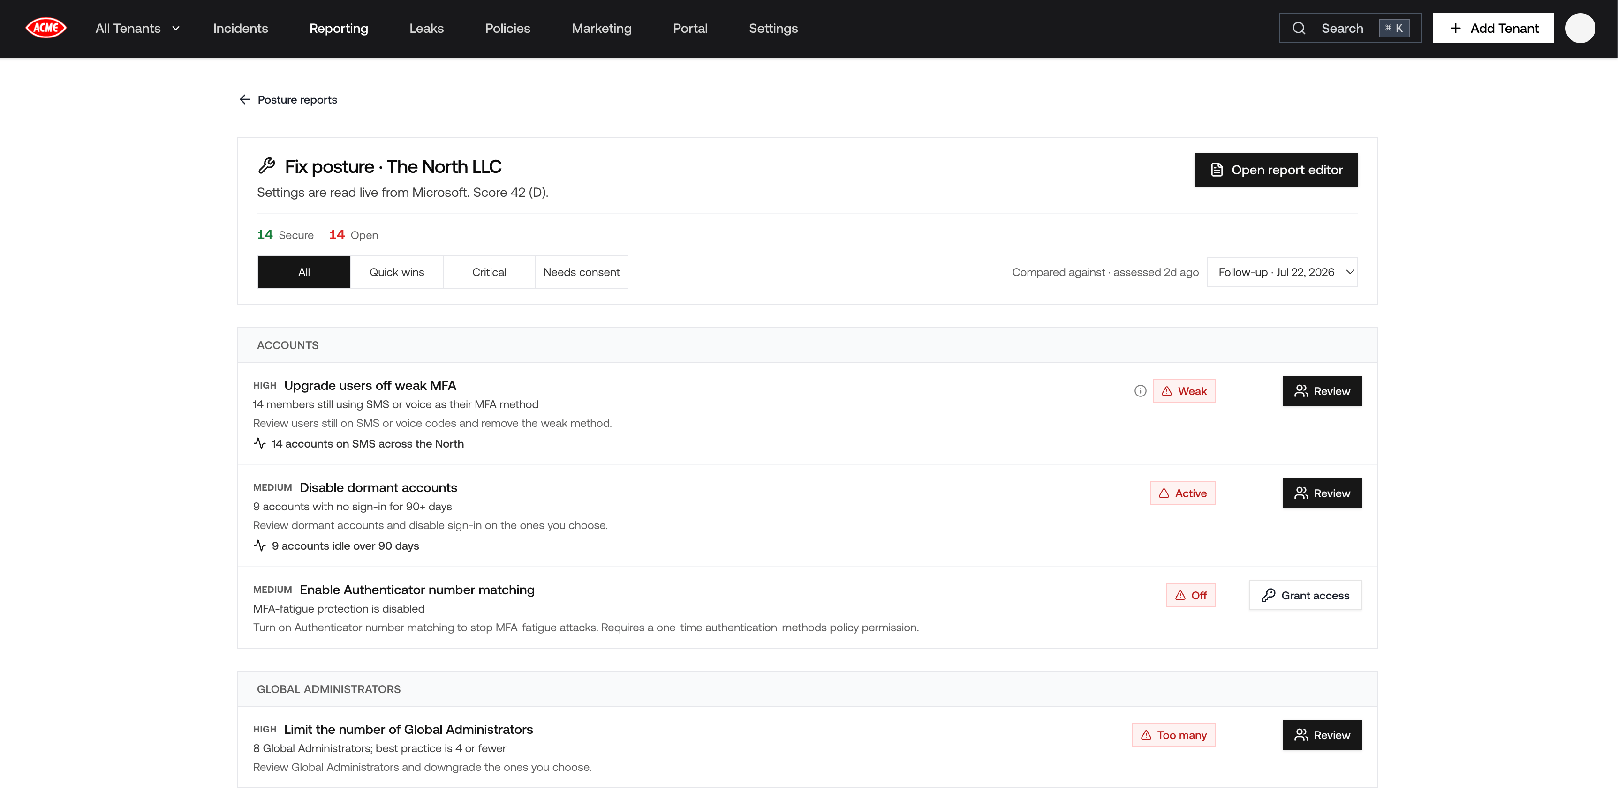Click warning triangle in Too many badge
This screenshot has width=1618, height=807.
[x=1146, y=735]
